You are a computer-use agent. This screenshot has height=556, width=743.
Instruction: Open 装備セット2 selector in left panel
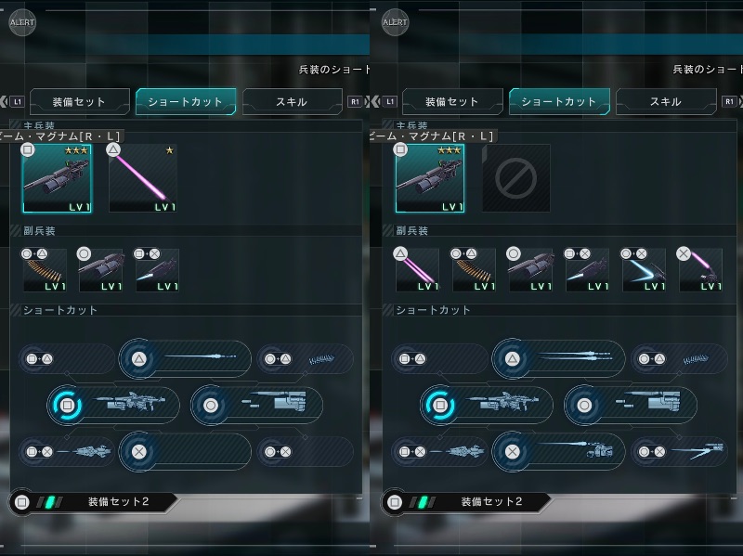pos(94,501)
